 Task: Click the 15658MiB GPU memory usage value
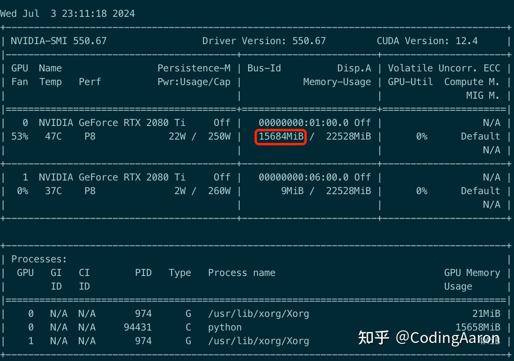click(477, 327)
